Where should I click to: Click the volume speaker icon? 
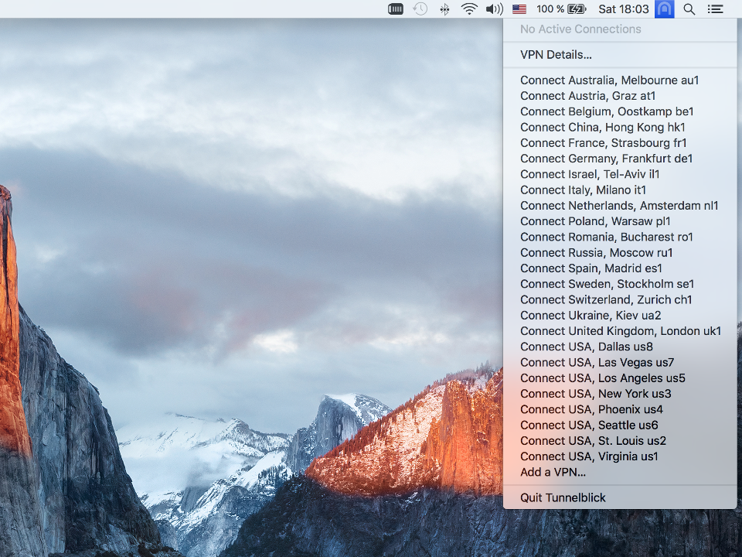point(495,9)
